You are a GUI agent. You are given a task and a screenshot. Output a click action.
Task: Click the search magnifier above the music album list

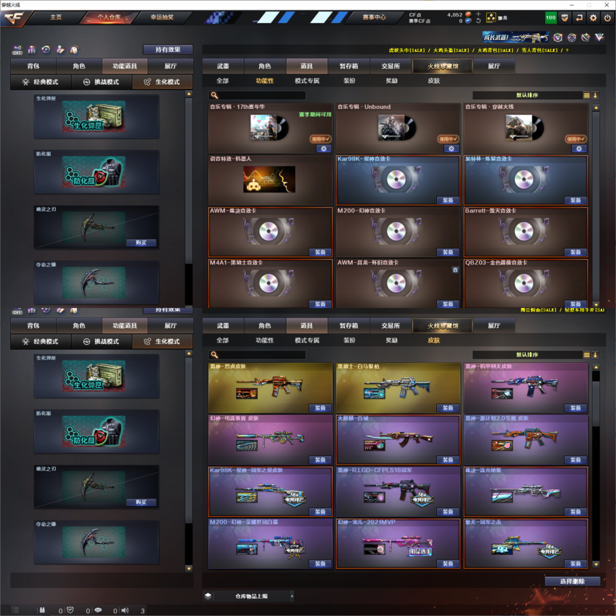click(x=214, y=95)
